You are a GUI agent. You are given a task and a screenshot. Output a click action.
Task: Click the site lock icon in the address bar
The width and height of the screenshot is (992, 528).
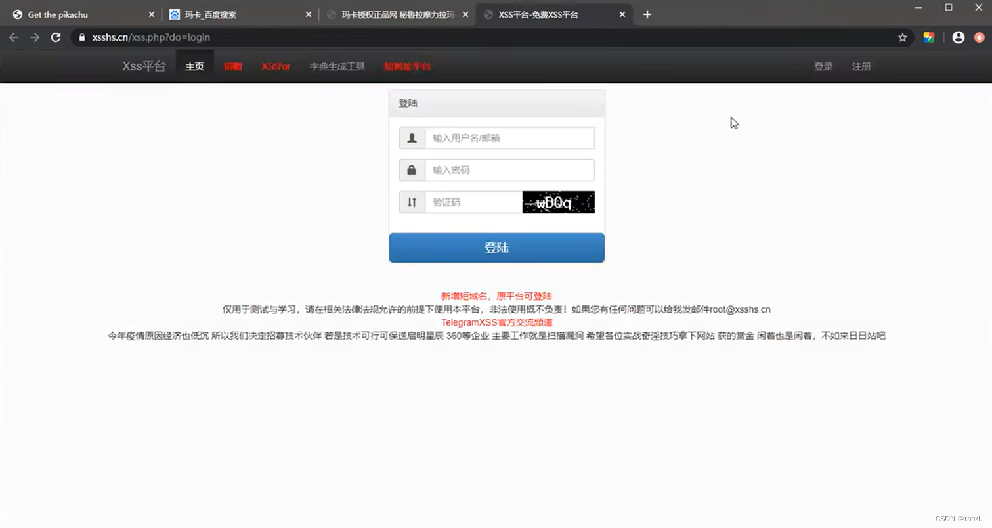pos(82,37)
